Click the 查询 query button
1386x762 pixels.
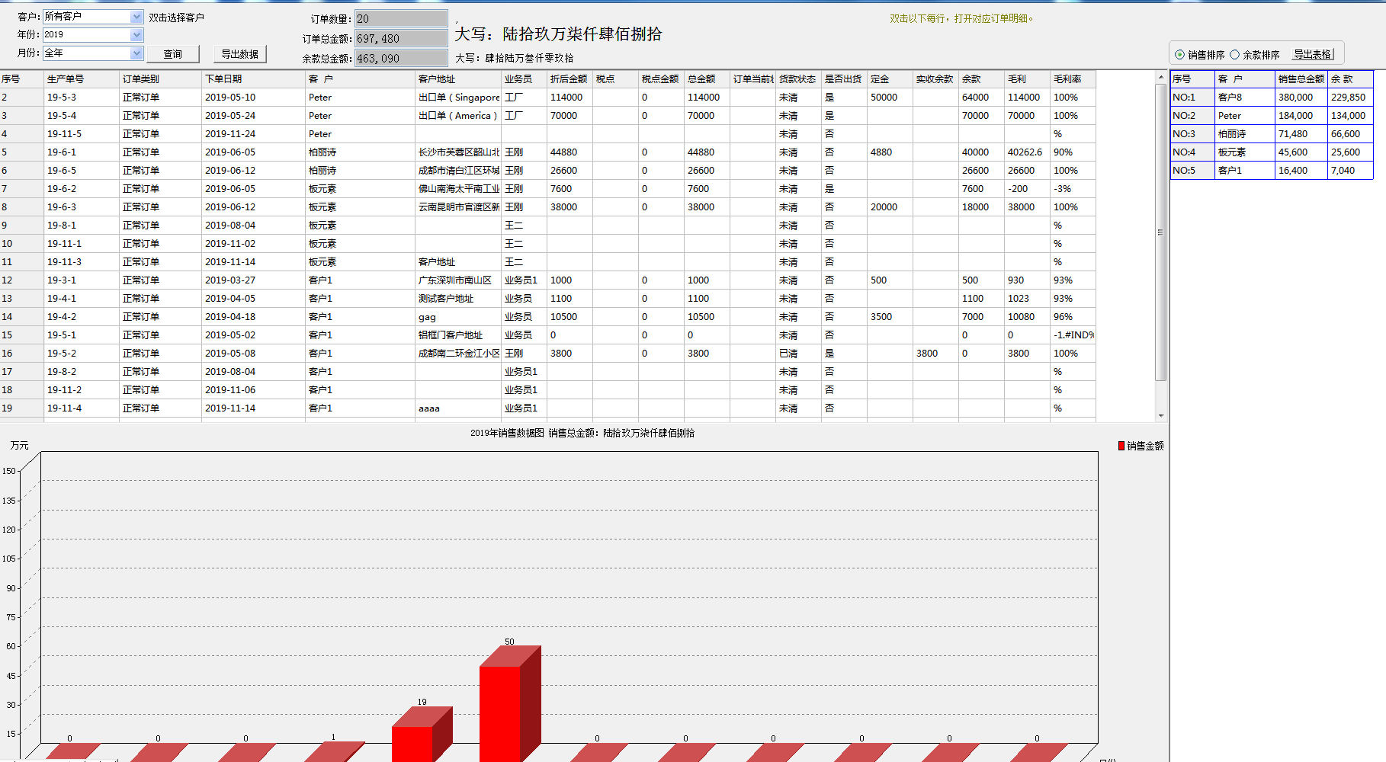point(173,54)
